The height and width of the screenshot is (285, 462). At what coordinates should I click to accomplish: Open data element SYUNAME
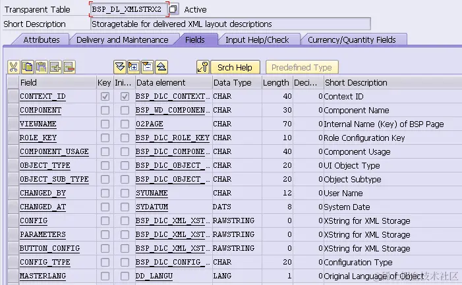152,194
